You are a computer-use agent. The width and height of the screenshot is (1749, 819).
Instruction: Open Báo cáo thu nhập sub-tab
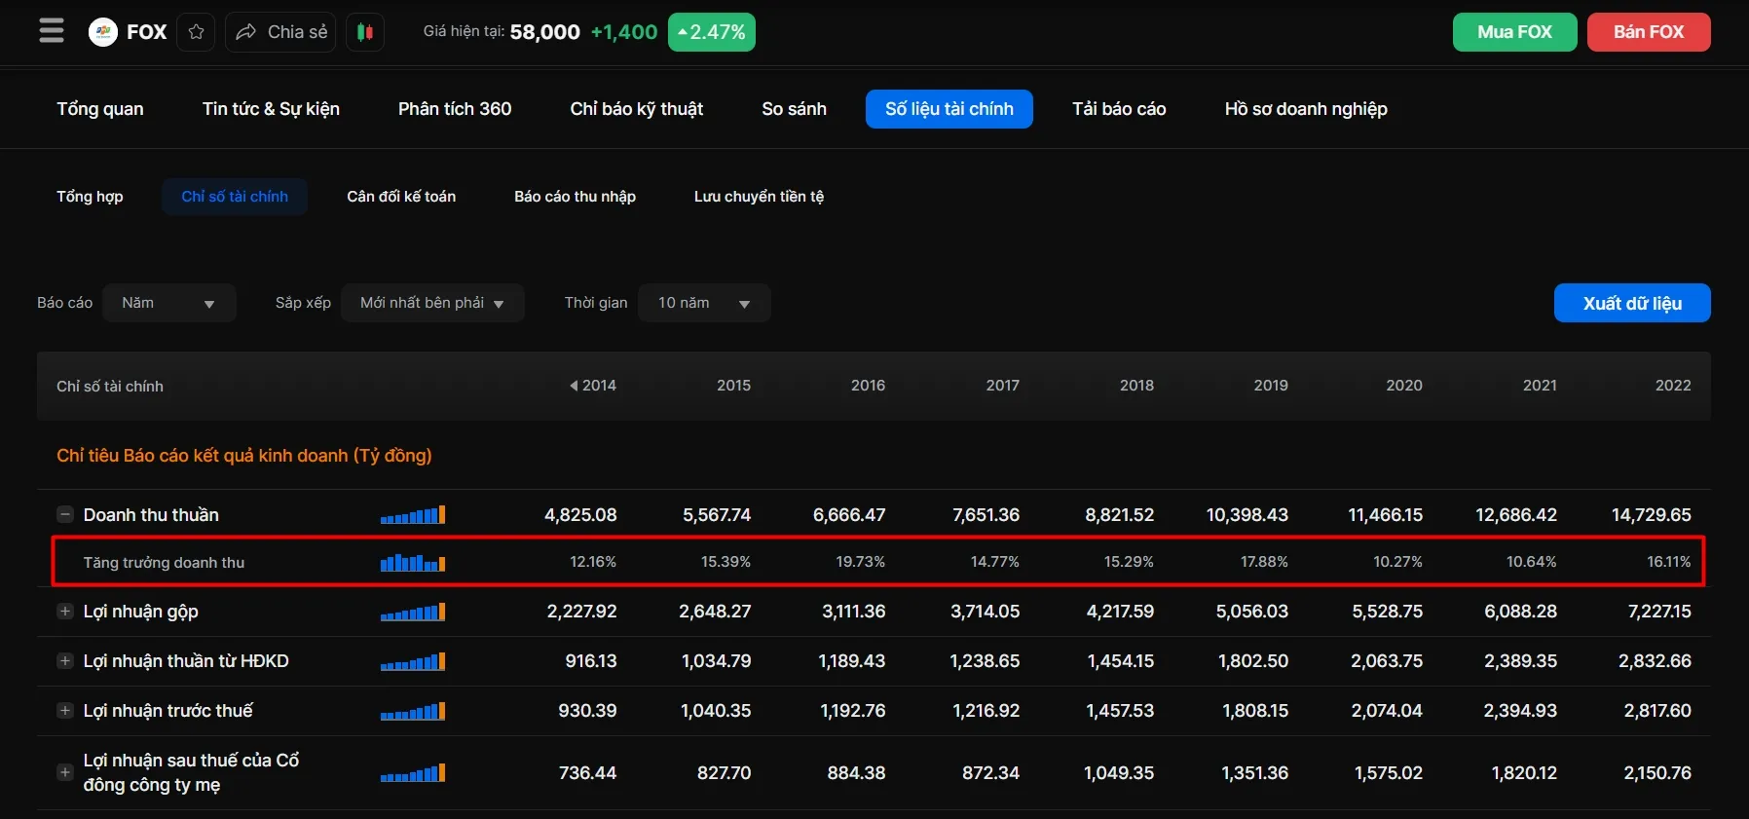point(575,197)
